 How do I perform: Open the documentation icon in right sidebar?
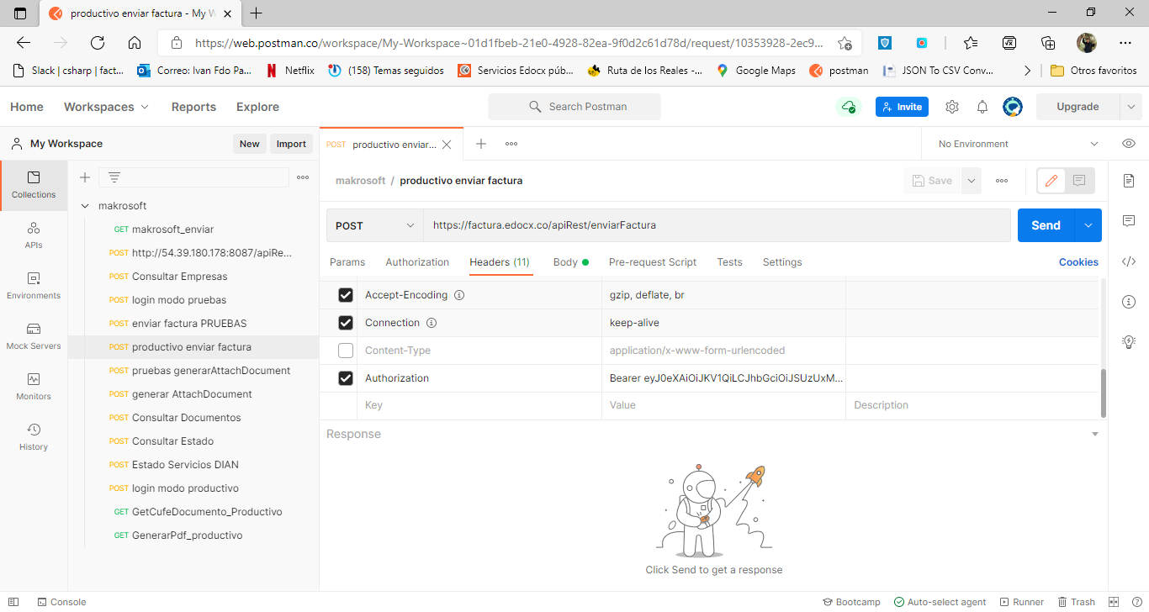[1129, 181]
